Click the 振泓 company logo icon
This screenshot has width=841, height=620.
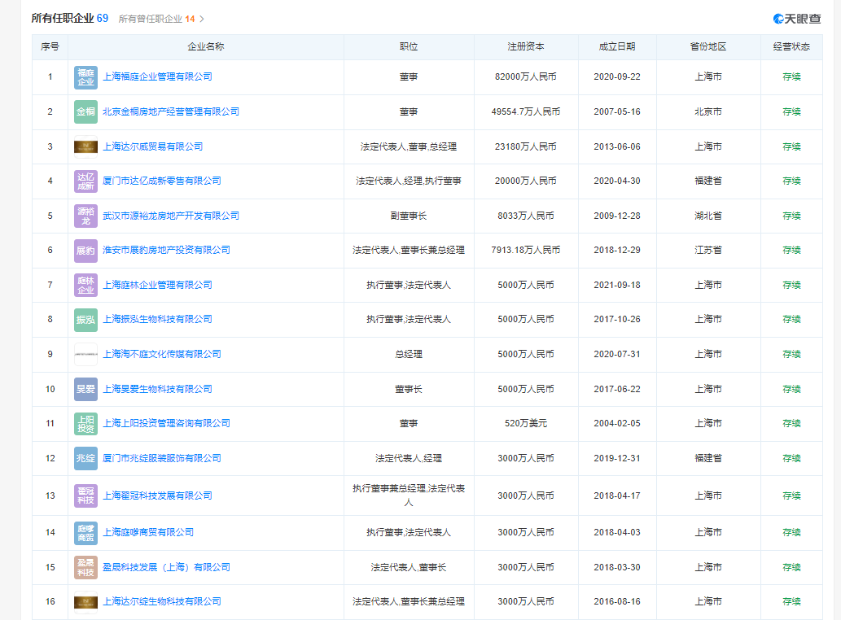85,320
